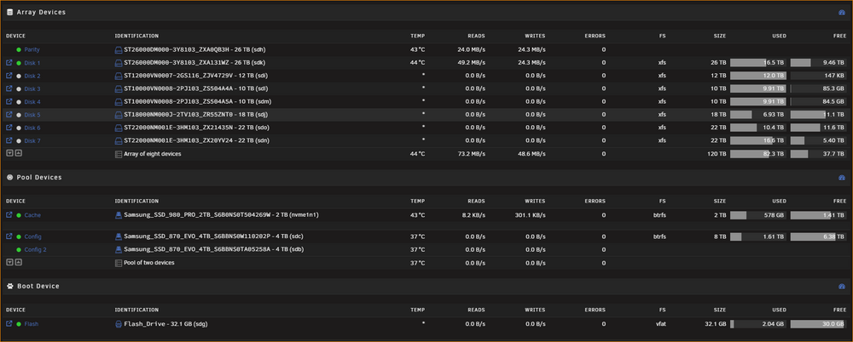Click the Parity disk drive icon
The width and height of the screenshot is (853, 342).
[x=119, y=49]
